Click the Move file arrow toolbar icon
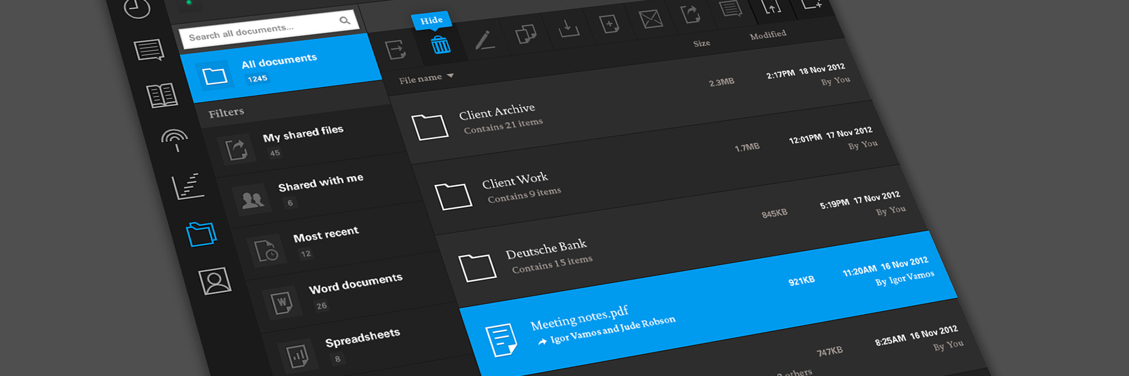 (x=396, y=50)
